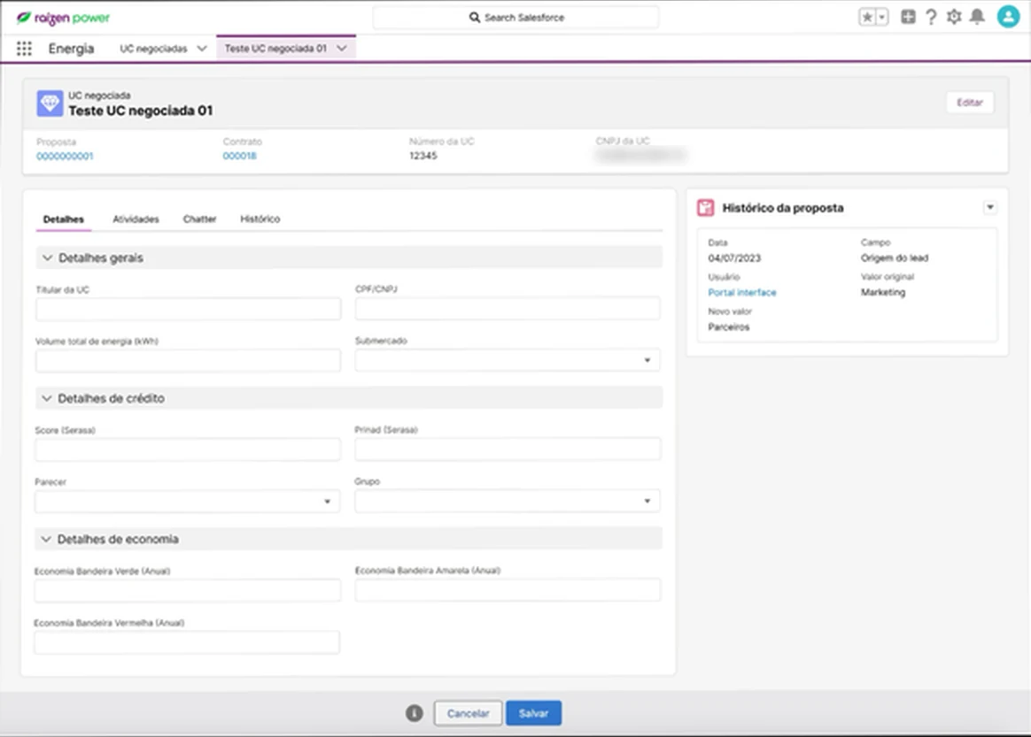Click the Teste UC negociada 01 record title

coord(141,111)
